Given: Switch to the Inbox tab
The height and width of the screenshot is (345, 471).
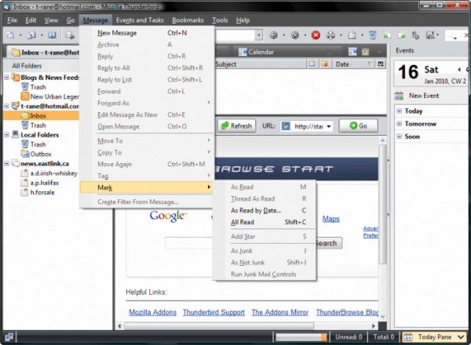Looking at the screenshot, I should [x=43, y=53].
